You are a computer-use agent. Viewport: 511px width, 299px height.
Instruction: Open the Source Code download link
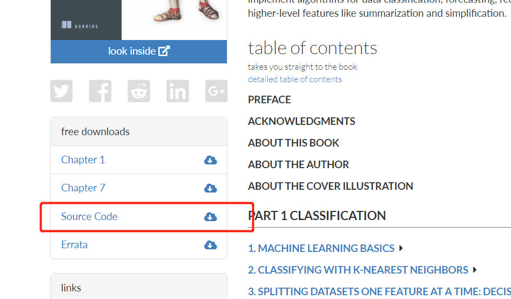(x=89, y=216)
